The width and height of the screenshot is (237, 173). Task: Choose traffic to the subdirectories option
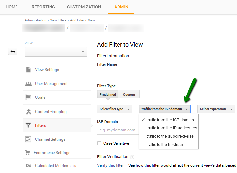click(169, 136)
